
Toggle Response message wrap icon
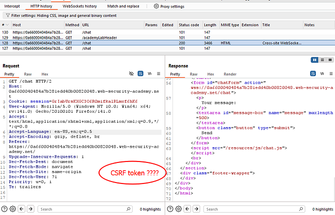click(313, 74)
